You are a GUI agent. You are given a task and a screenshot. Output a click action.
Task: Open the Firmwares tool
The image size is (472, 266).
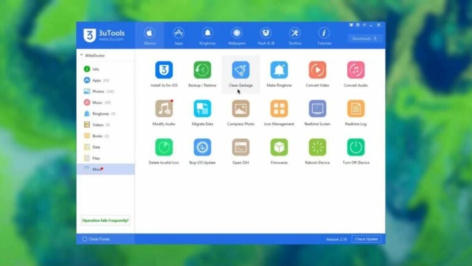pyautogui.click(x=279, y=151)
